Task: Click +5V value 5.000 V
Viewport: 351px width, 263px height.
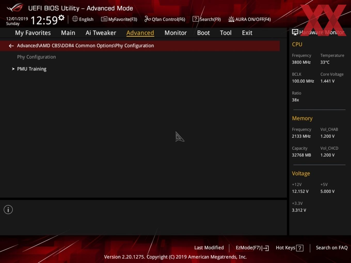Action: (327, 191)
